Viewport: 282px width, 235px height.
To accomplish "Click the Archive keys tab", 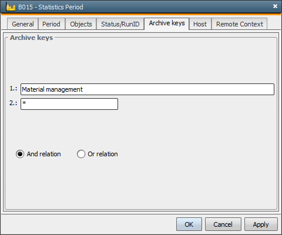I will [167, 23].
